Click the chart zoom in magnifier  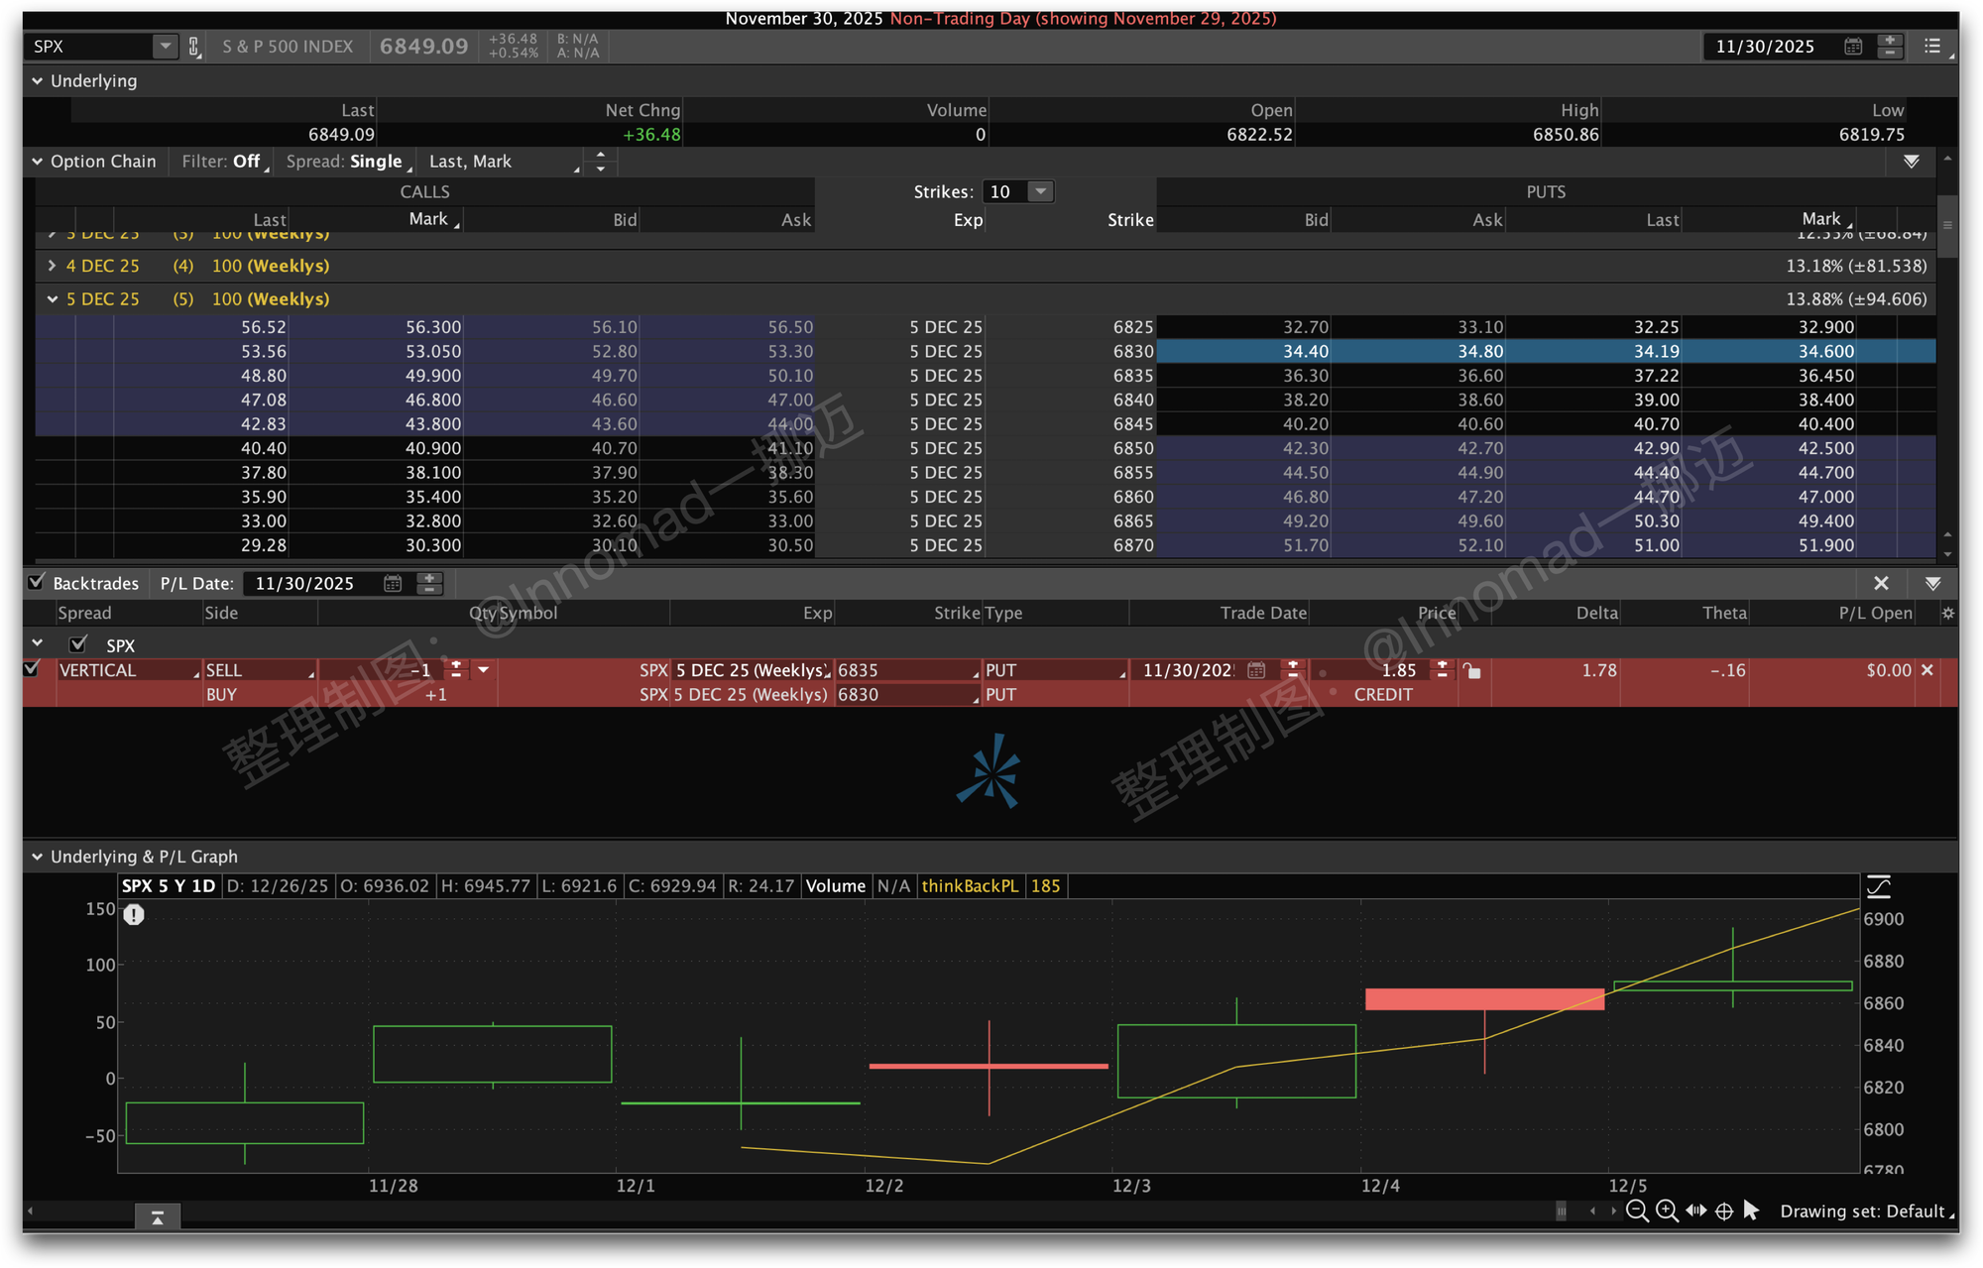[x=1667, y=1210]
